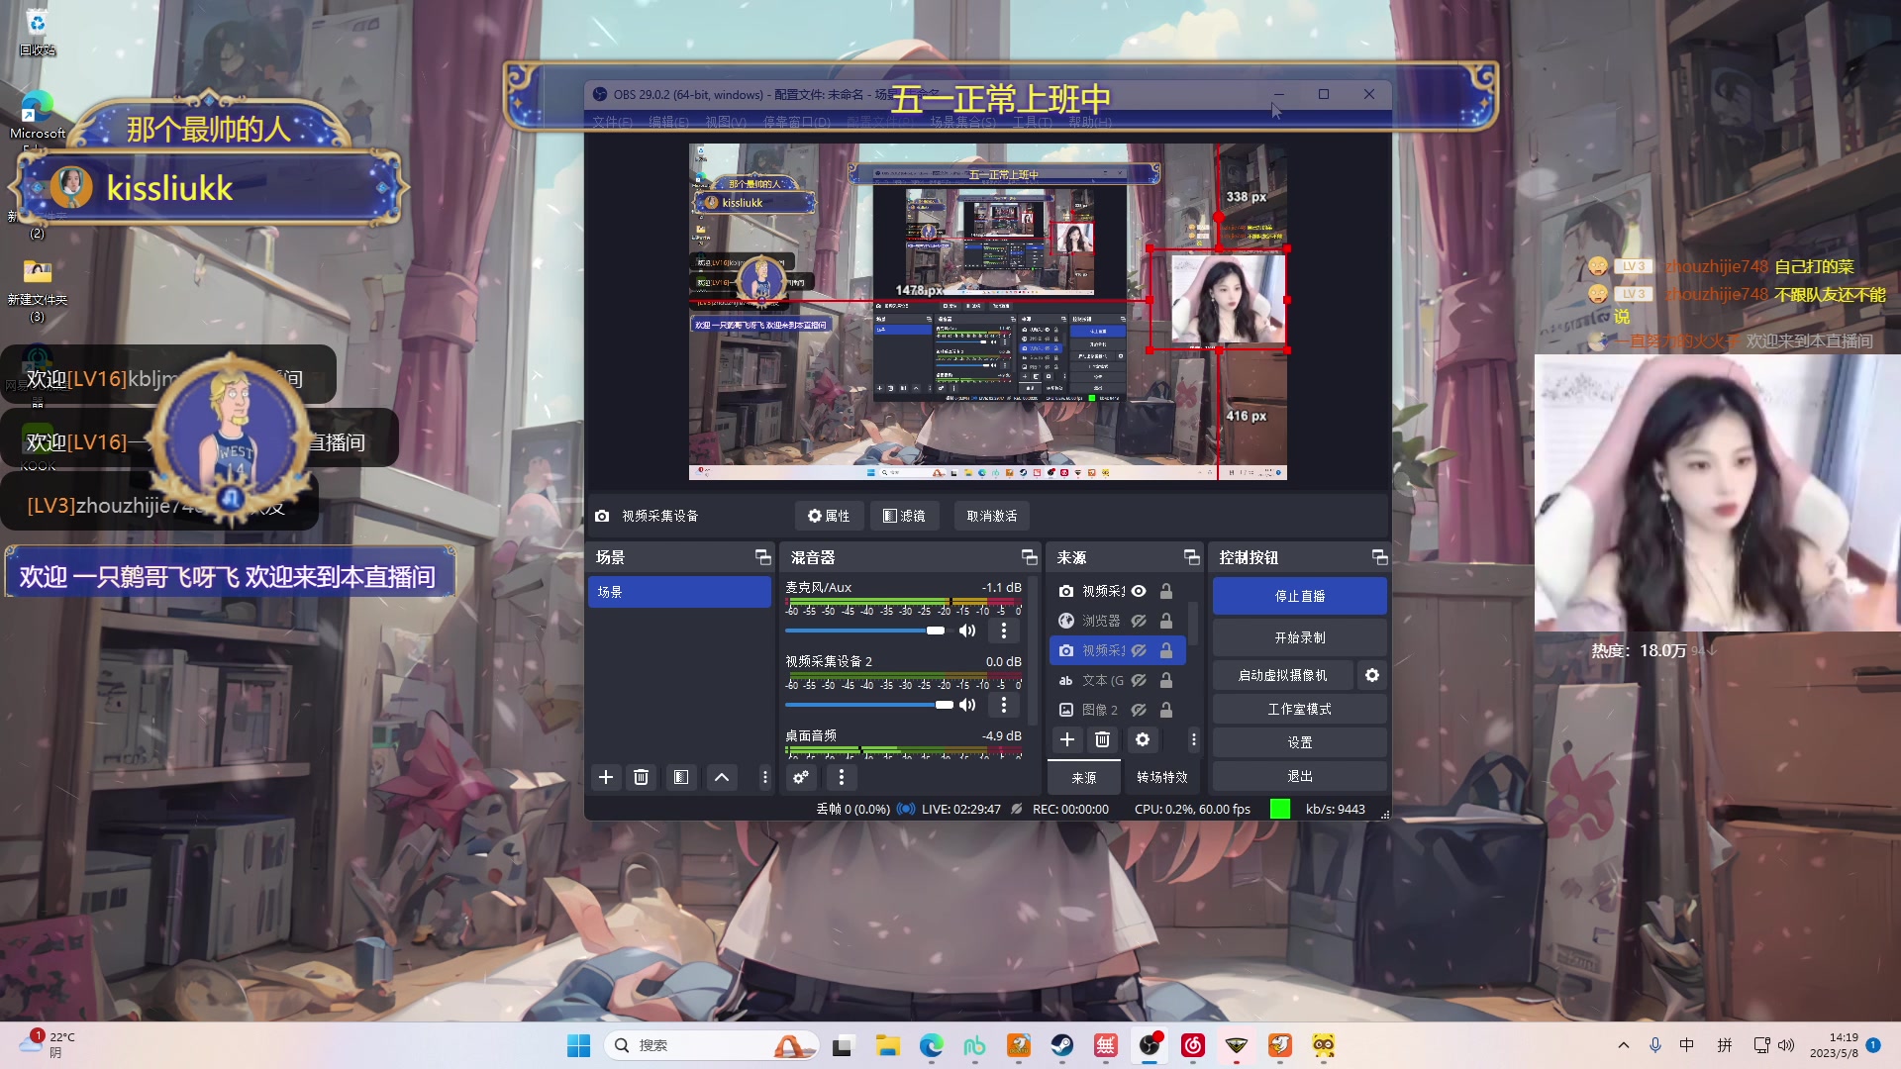
Task: Open source 滤镜 filters button
Action: point(904,516)
